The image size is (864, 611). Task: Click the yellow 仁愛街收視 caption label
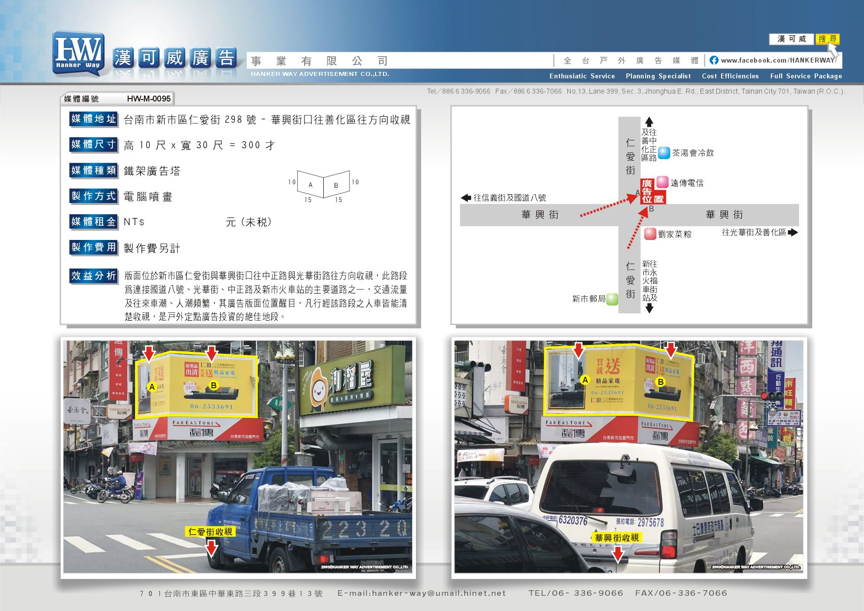210,532
